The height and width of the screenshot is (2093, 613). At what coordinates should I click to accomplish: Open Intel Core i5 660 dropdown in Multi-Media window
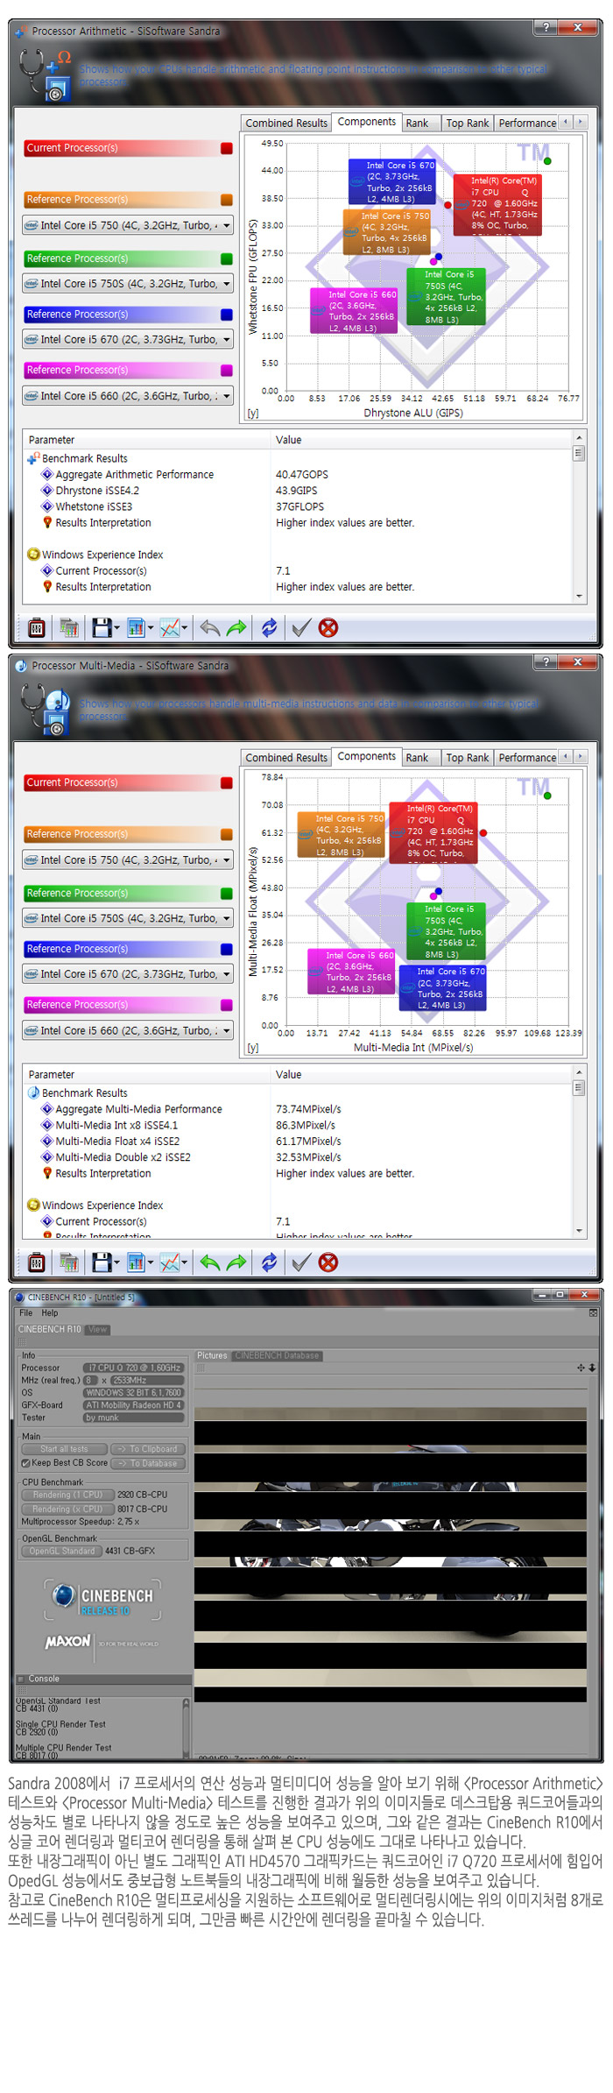(x=128, y=1030)
